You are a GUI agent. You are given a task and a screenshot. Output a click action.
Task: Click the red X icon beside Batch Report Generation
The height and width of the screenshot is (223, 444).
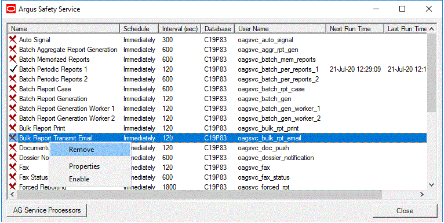[x=13, y=99]
